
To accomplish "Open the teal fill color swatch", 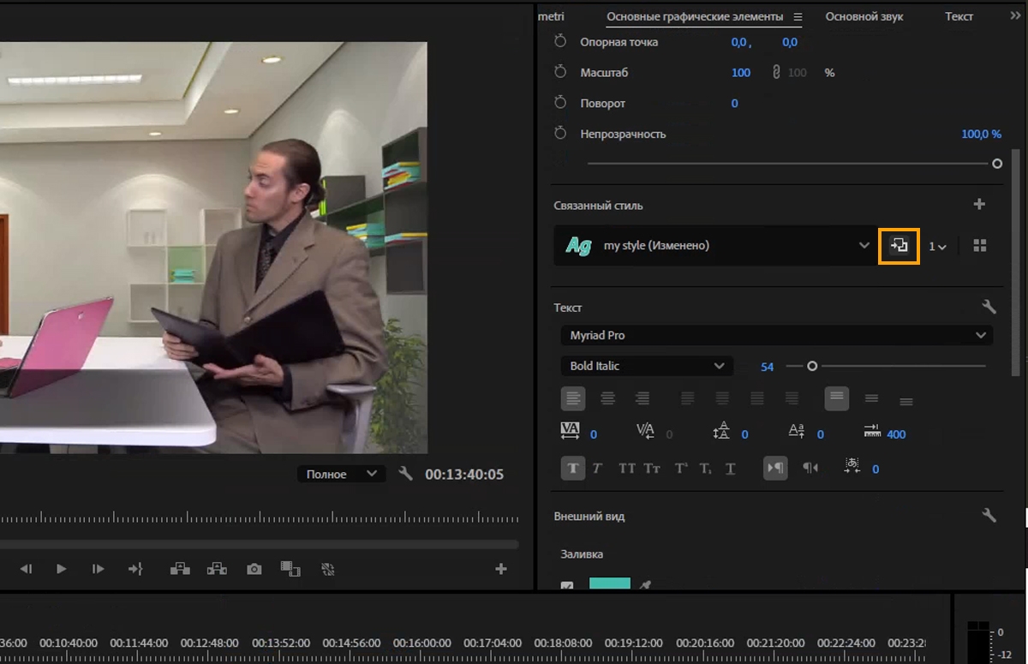I will tap(610, 584).
